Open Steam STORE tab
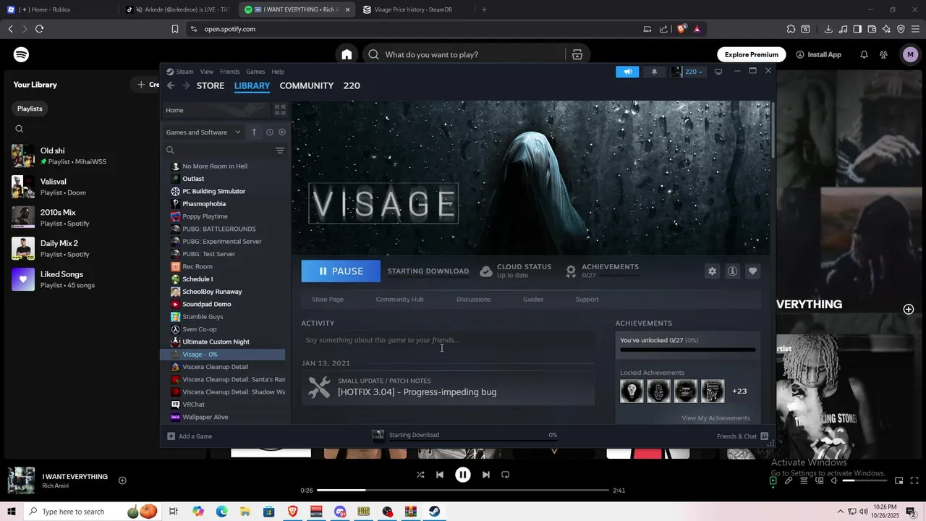This screenshot has width=926, height=521. point(211,85)
